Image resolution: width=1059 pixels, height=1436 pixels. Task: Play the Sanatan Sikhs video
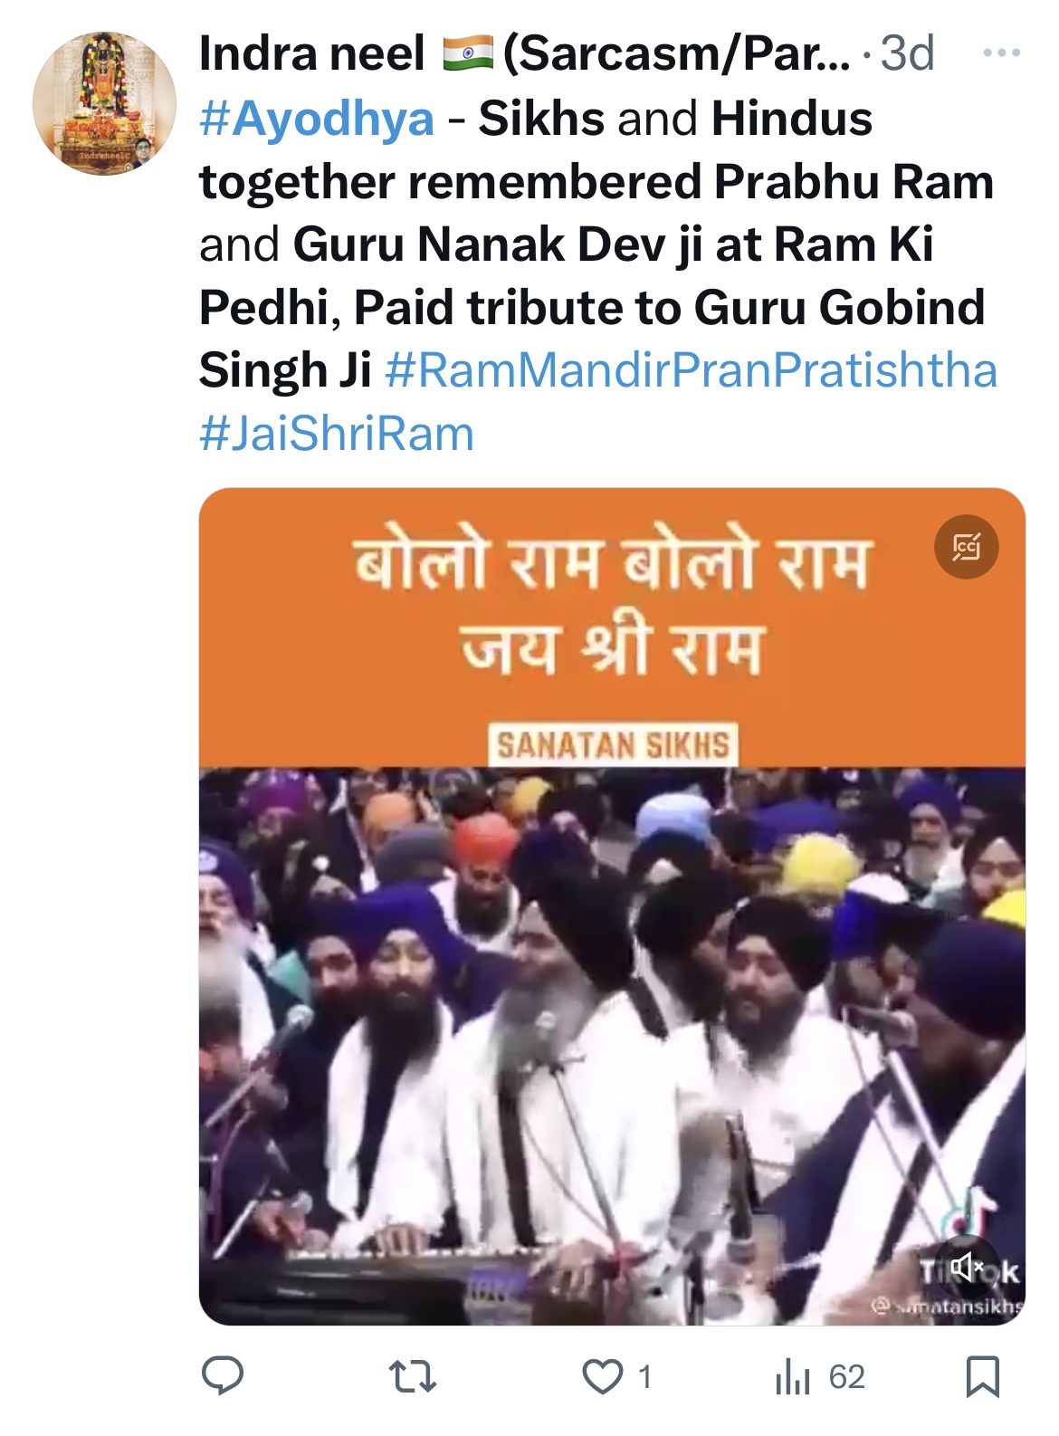(612, 906)
